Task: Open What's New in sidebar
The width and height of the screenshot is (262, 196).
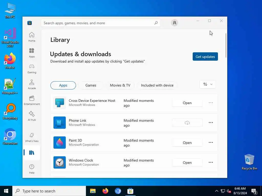Action: (x=32, y=137)
